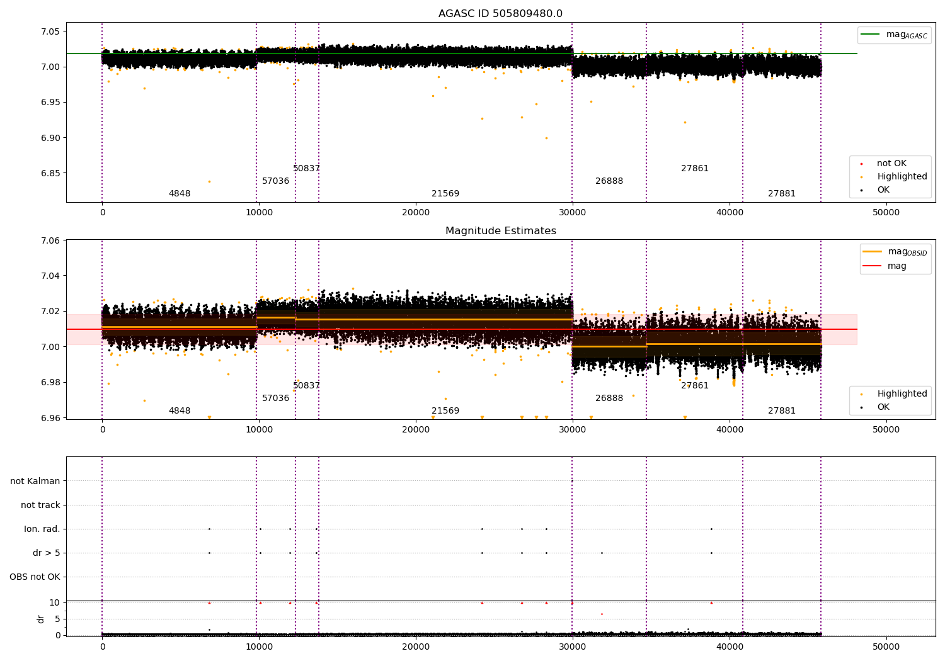Click the lowest orange outlier near 6.84 magnitude

click(209, 181)
